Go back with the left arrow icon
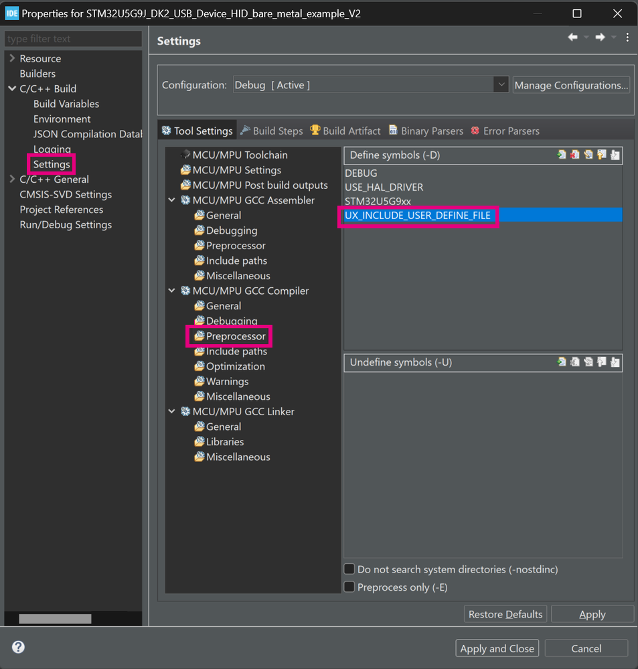This screenshot has width=638, height=669. (x=573, y=38)
